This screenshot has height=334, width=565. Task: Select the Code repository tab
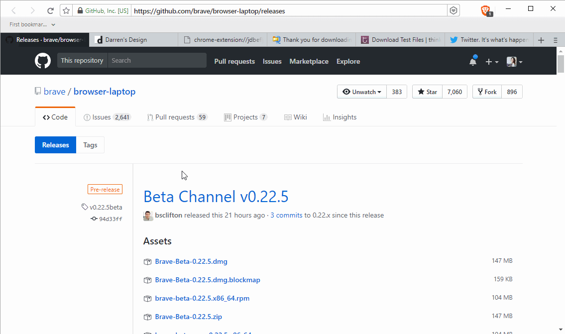[55, 117]
